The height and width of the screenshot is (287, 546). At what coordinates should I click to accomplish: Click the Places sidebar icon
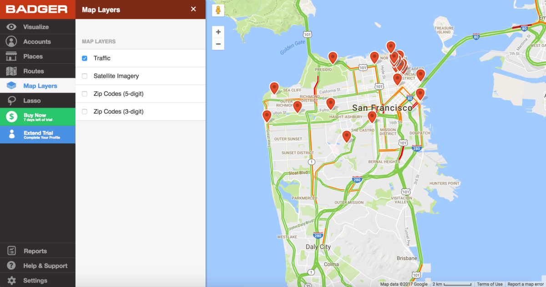(13, 56)
